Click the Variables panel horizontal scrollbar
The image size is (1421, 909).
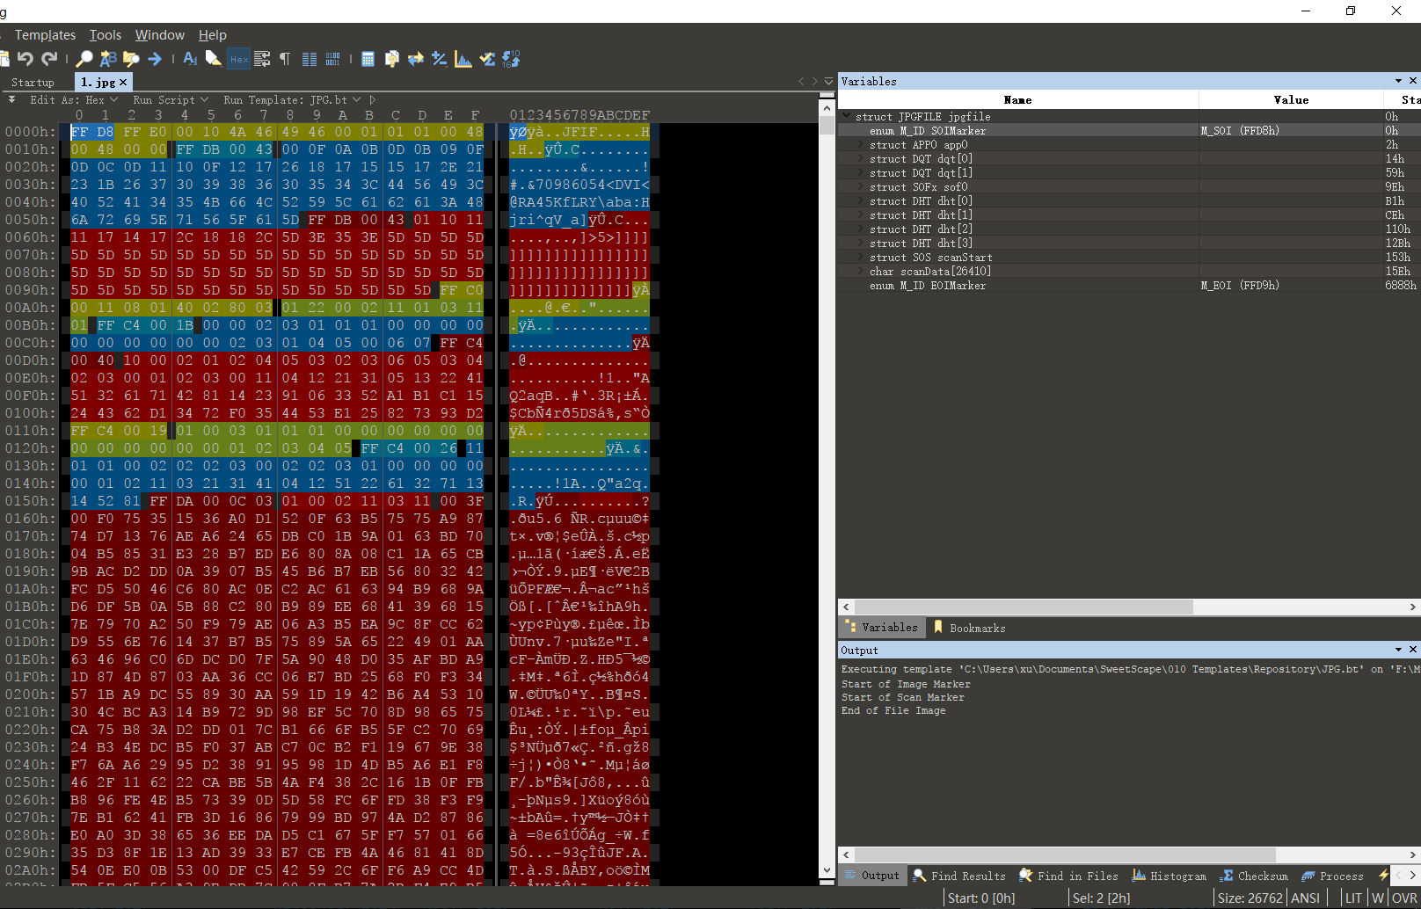pyautogui.click(x=1024, y=607)
